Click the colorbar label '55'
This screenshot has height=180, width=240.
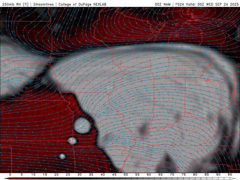coord(137,175)
